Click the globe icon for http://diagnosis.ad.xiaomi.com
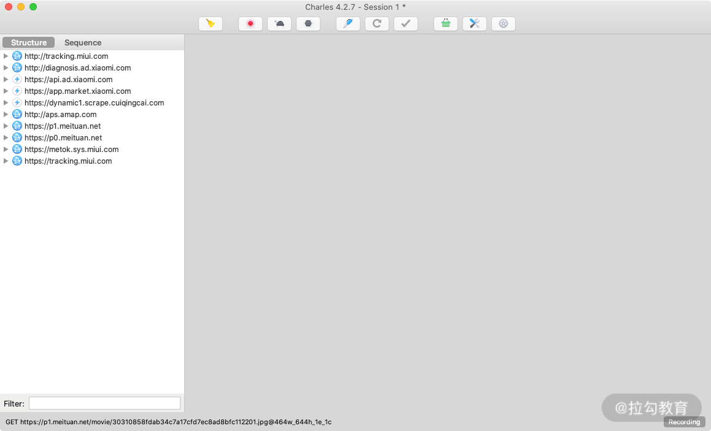 (17, 68)
